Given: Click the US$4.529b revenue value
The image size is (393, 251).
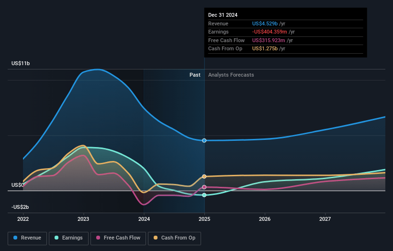Looking at the screenshot, I should click(x=265, y=23).
